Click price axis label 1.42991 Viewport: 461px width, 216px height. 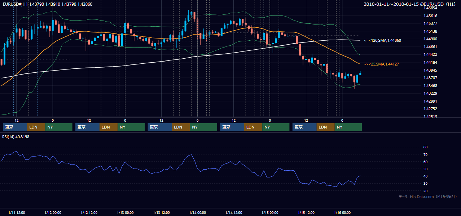click(430, 101)
